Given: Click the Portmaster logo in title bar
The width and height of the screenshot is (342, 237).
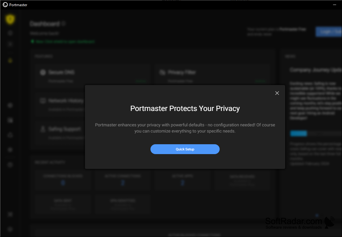Looking at the screenshot, I should coord(5,5).
